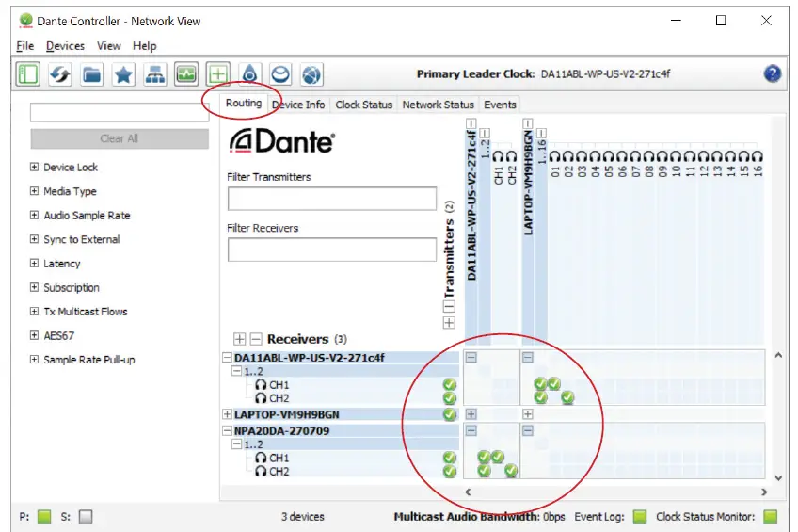798x532 pixels.
Task: Expand the Audio Sample Rate filter
Action: (34, 215)
